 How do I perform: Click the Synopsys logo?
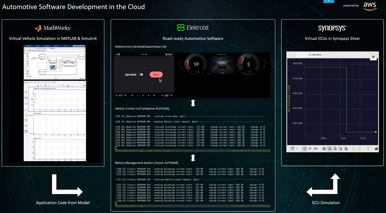[332, 28]
